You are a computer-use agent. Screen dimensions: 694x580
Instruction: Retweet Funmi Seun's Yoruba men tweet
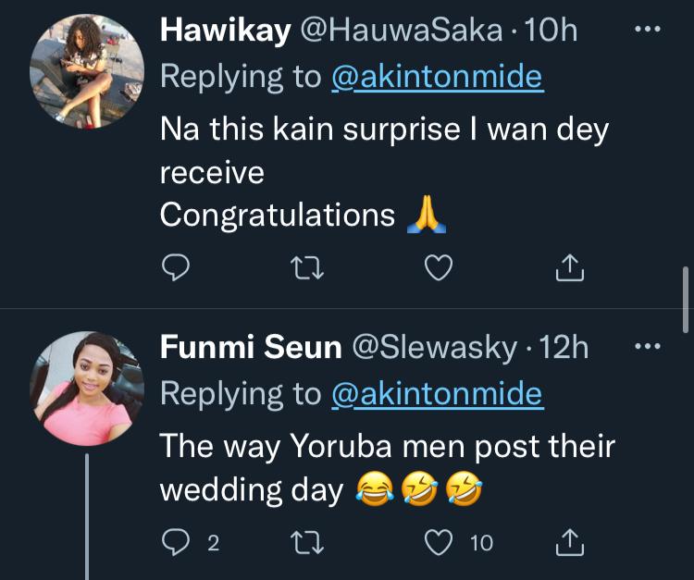pos(304,542)
